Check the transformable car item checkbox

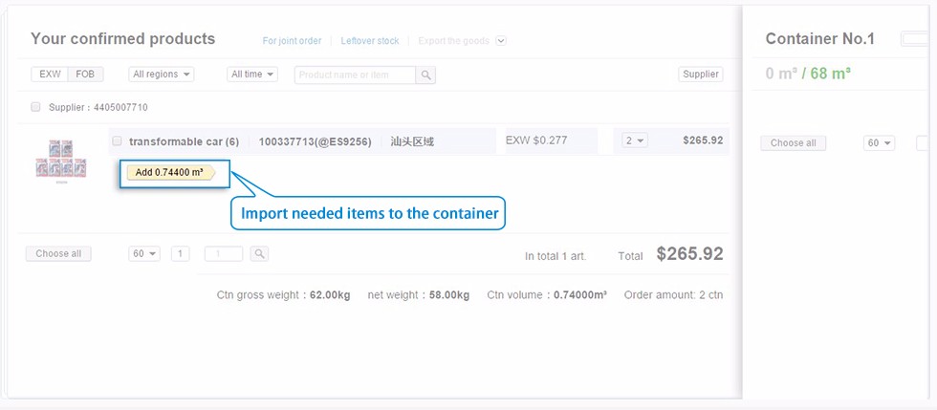click(x=117, y=141)
